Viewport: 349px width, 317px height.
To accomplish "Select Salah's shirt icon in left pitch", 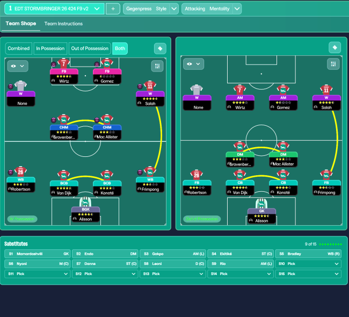I will tap(150, 85).
